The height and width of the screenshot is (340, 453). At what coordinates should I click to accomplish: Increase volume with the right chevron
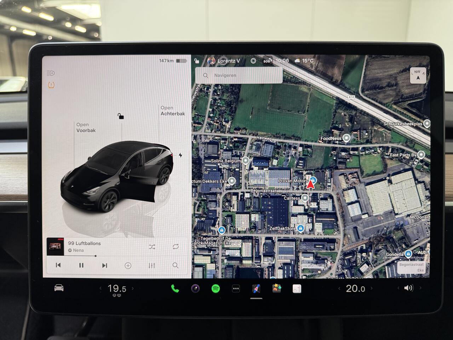coord(420,288)
